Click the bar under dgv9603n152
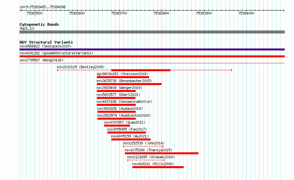This screenshot has height=180, width=294. pos(123,77)
